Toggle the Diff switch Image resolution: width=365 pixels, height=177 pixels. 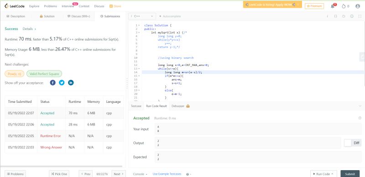(348, 143)
